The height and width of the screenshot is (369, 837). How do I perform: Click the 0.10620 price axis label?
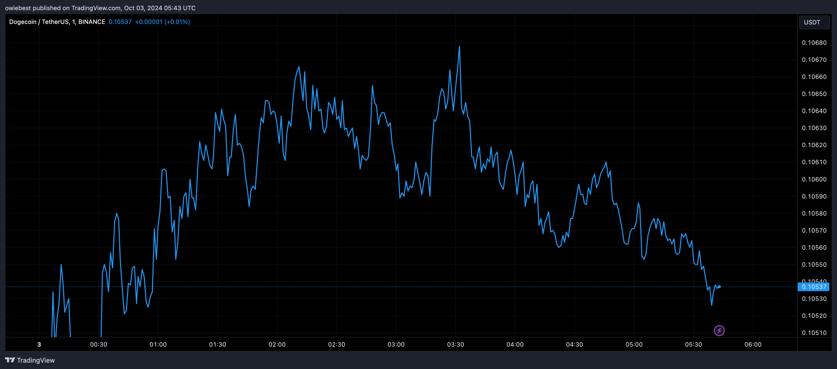(814, 145)
